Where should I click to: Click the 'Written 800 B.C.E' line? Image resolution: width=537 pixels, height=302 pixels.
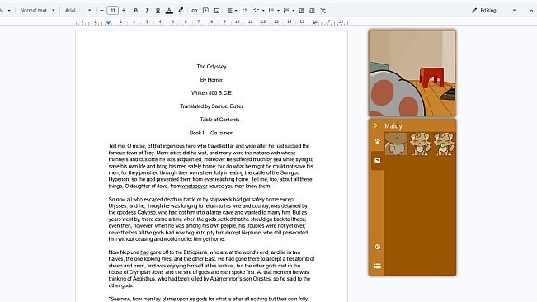(x=211, y=92)
